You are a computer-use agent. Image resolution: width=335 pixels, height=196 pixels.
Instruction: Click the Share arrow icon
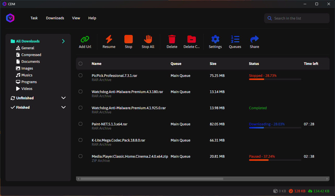[x=254, y=39]
